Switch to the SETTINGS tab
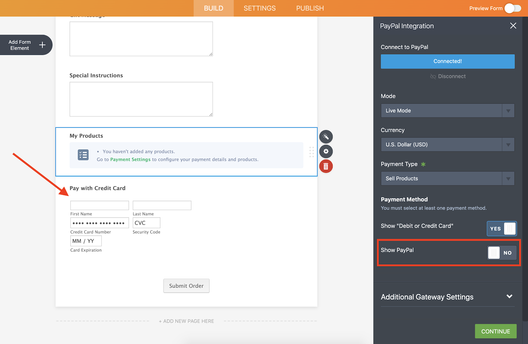The image size is (528, 344). (259, 8)
